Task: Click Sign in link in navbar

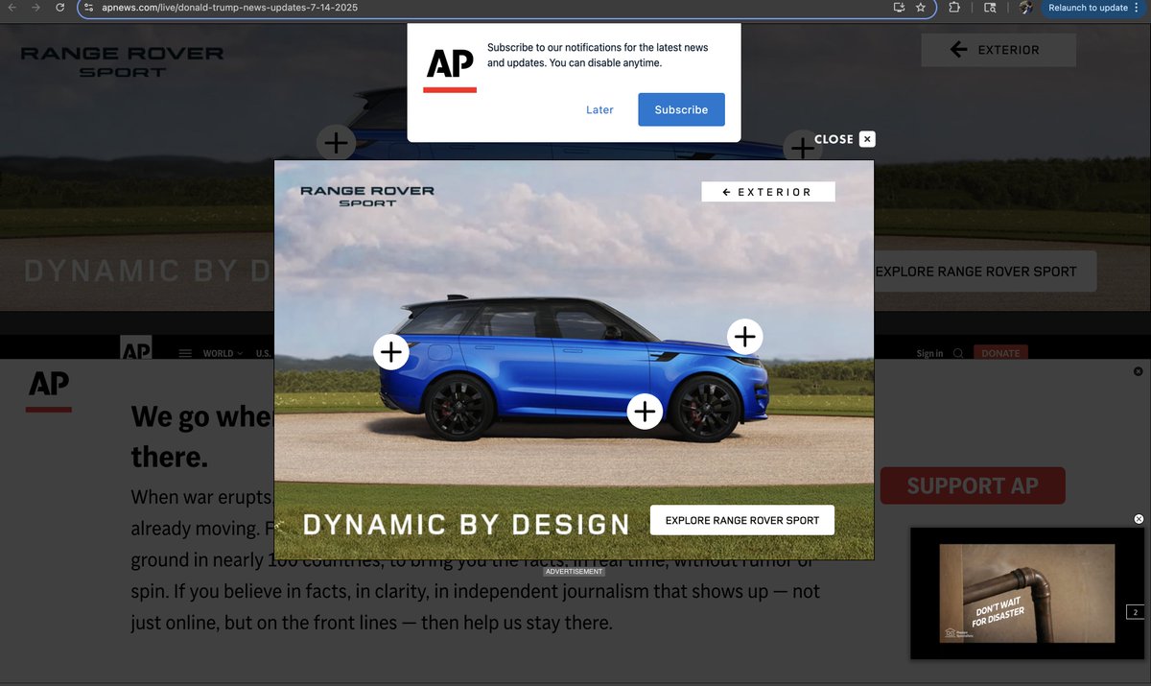Action: pyautogui.click(x=929, y=353)
